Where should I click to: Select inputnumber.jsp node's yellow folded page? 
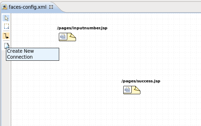pyautogui.click(x=72, y=37)
